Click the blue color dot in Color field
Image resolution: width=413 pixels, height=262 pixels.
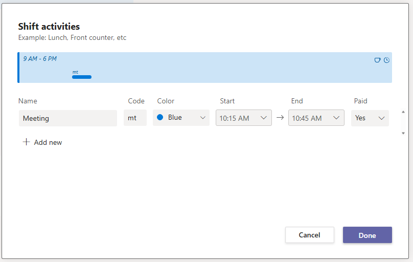coord(160,117)
